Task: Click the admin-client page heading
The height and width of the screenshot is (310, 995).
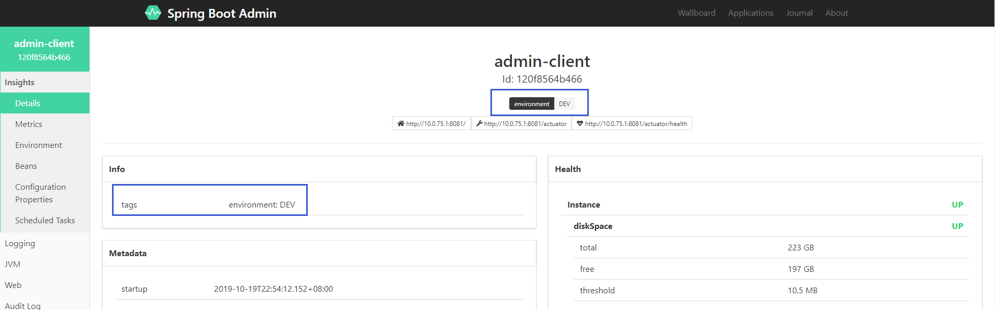Action: pyautogui.click(x=542, y=61)
